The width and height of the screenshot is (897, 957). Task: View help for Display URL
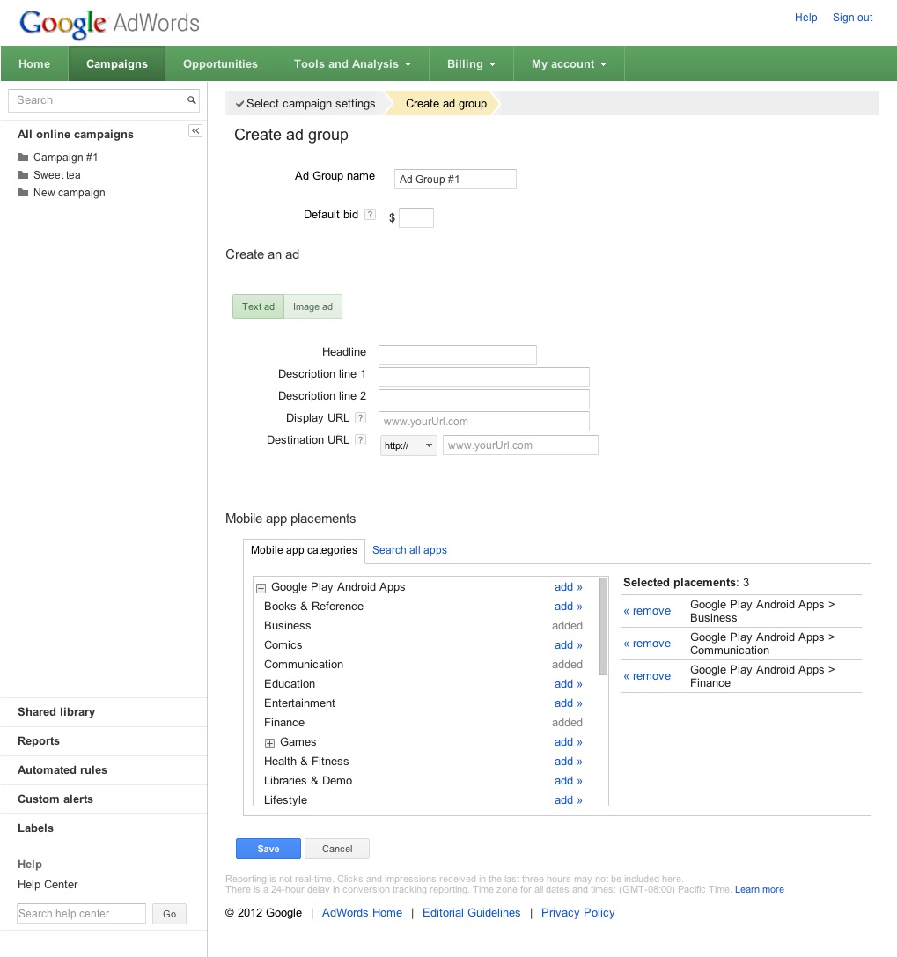[x=361, y=417]
